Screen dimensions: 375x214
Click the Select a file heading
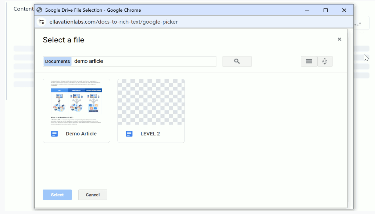click(x=63, y=40)
